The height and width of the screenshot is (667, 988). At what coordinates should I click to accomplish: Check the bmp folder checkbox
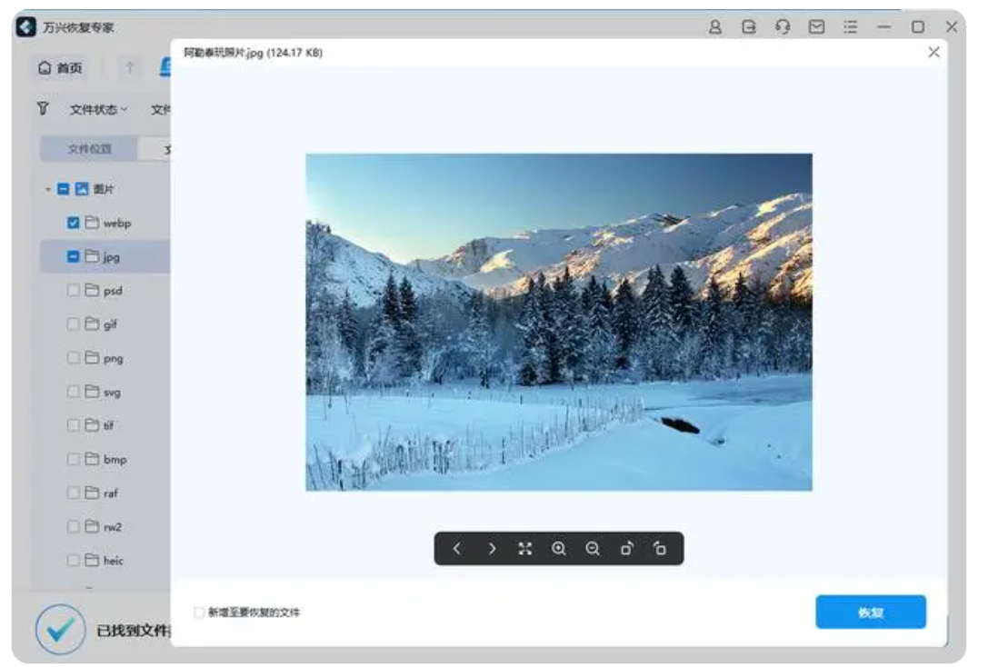(x=73, y=459)
